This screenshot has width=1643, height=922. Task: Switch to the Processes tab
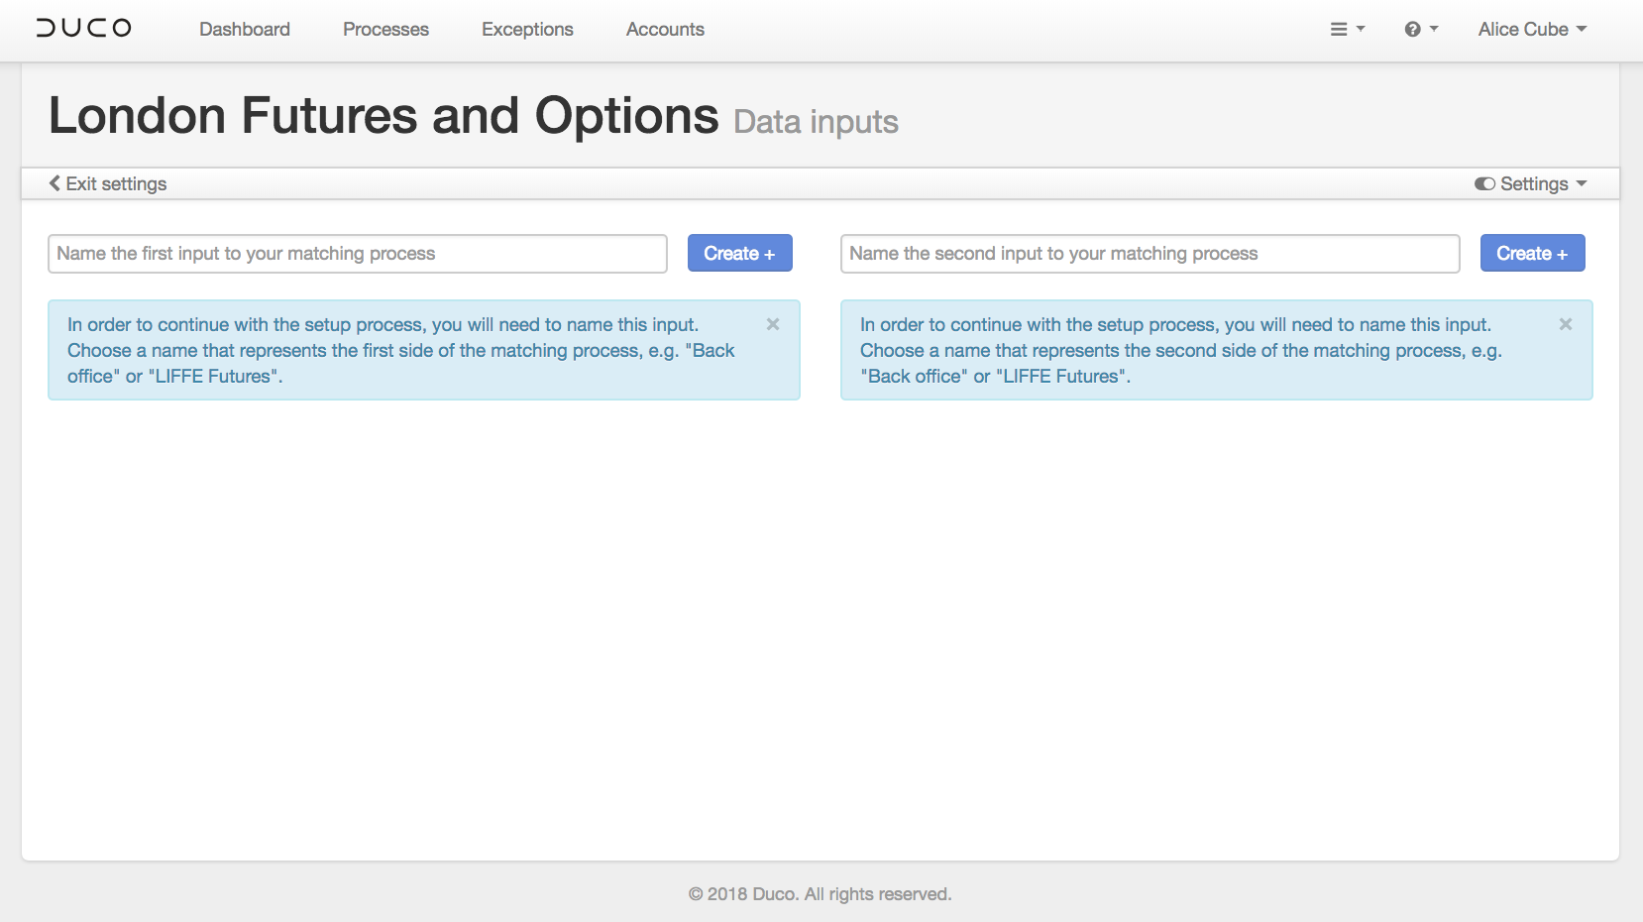[385, 29]
